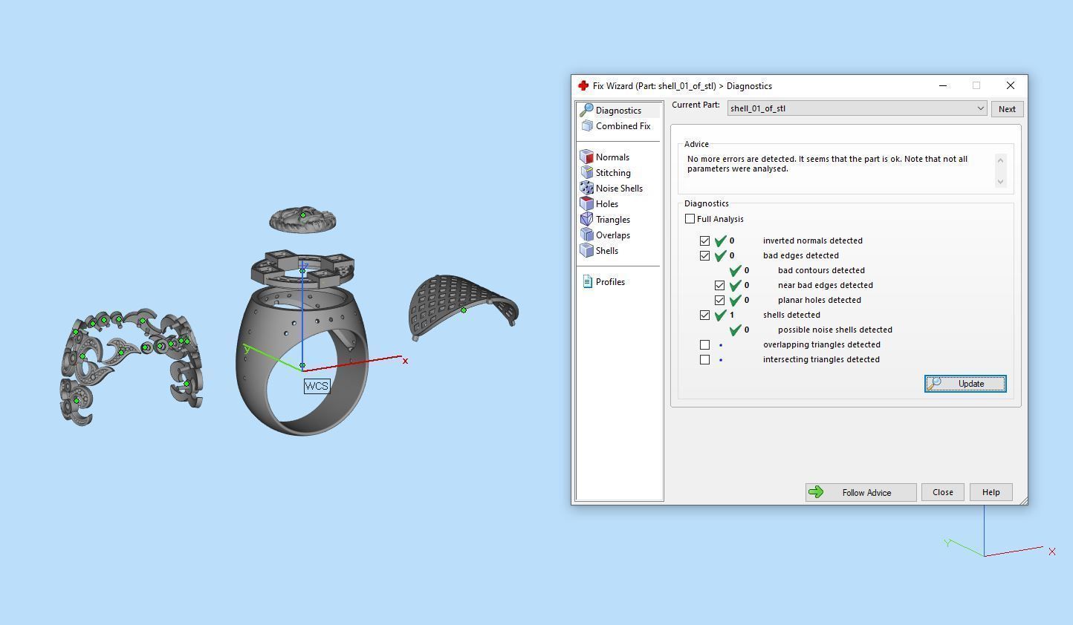Click green checkmark beside inverted normals
Viewport: 1073px width, 625px height.
click(720, 240)
